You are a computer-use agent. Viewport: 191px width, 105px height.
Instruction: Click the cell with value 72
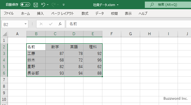[74, 60]
